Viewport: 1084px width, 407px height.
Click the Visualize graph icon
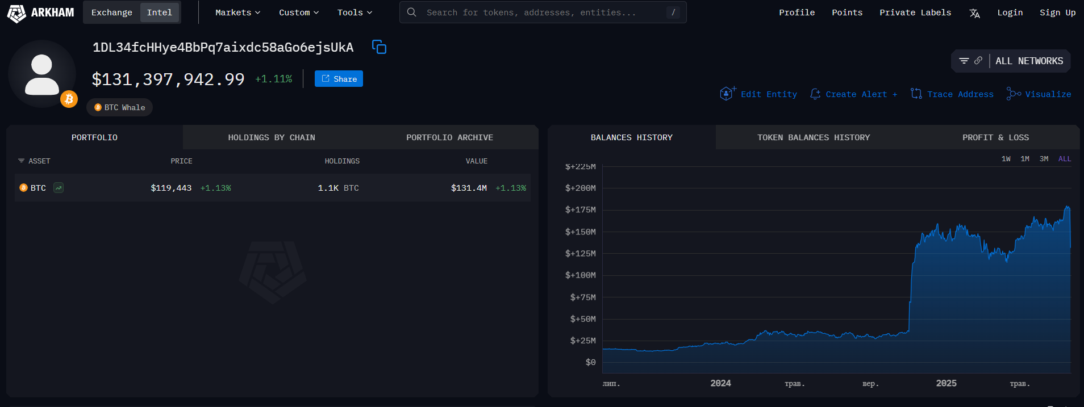click(1014, 94)
